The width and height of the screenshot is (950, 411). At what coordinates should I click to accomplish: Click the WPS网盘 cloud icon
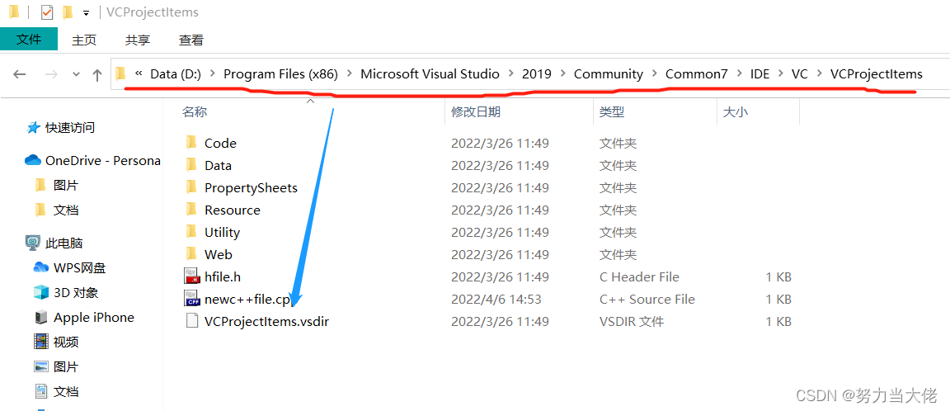(x=40, y=268)
